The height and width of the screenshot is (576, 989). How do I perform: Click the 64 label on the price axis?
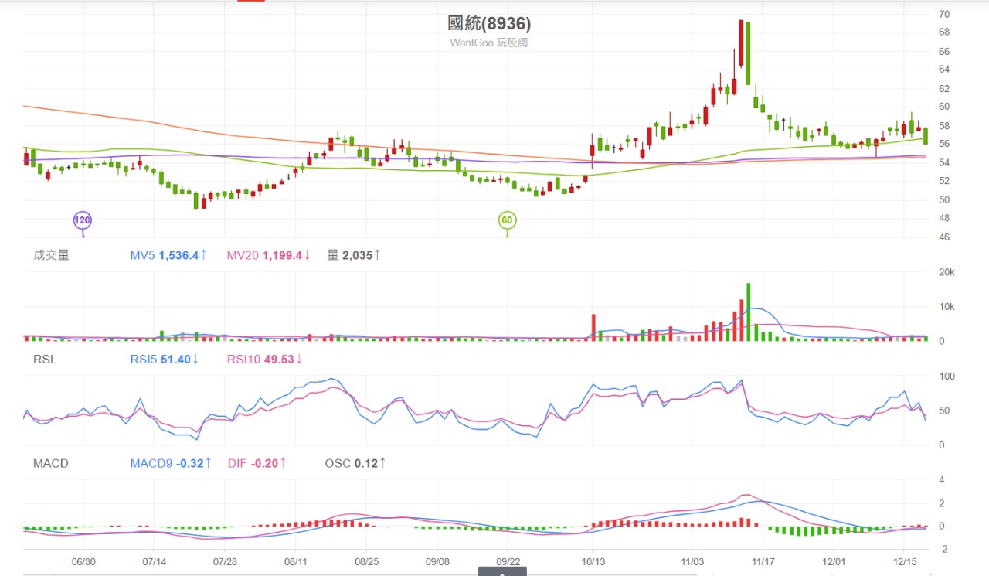click(x=944, y=70)
